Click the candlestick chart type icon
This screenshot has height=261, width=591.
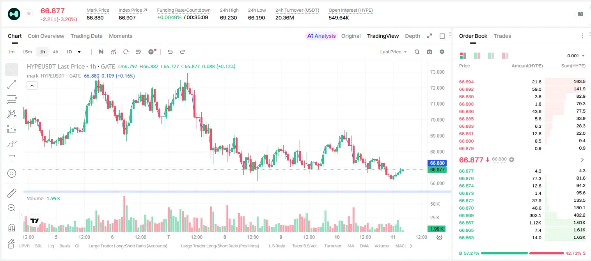coord(101,52)
